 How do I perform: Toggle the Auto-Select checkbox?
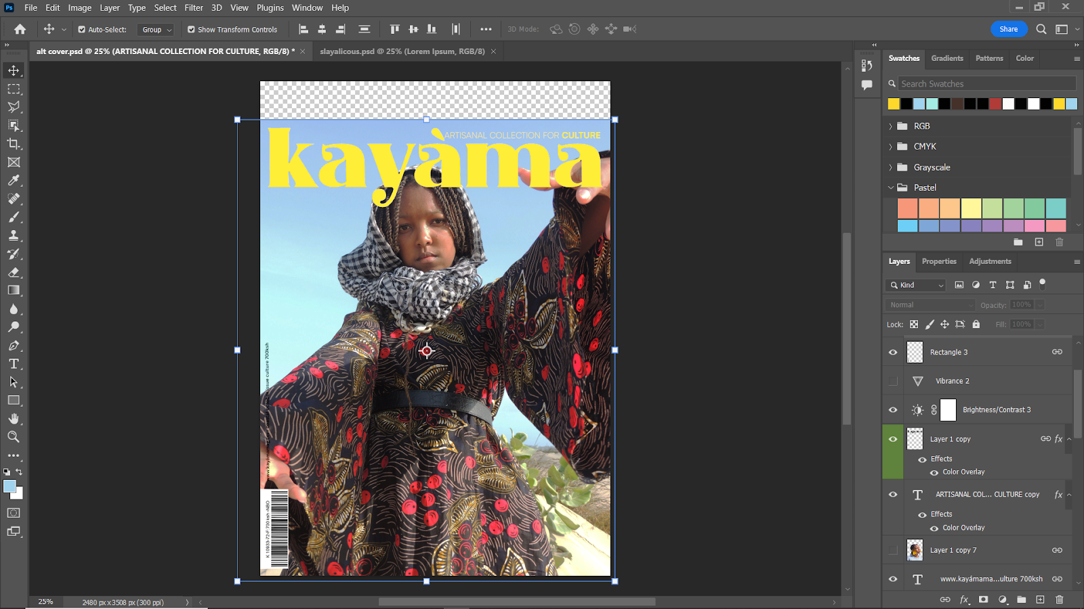[81, 30]
